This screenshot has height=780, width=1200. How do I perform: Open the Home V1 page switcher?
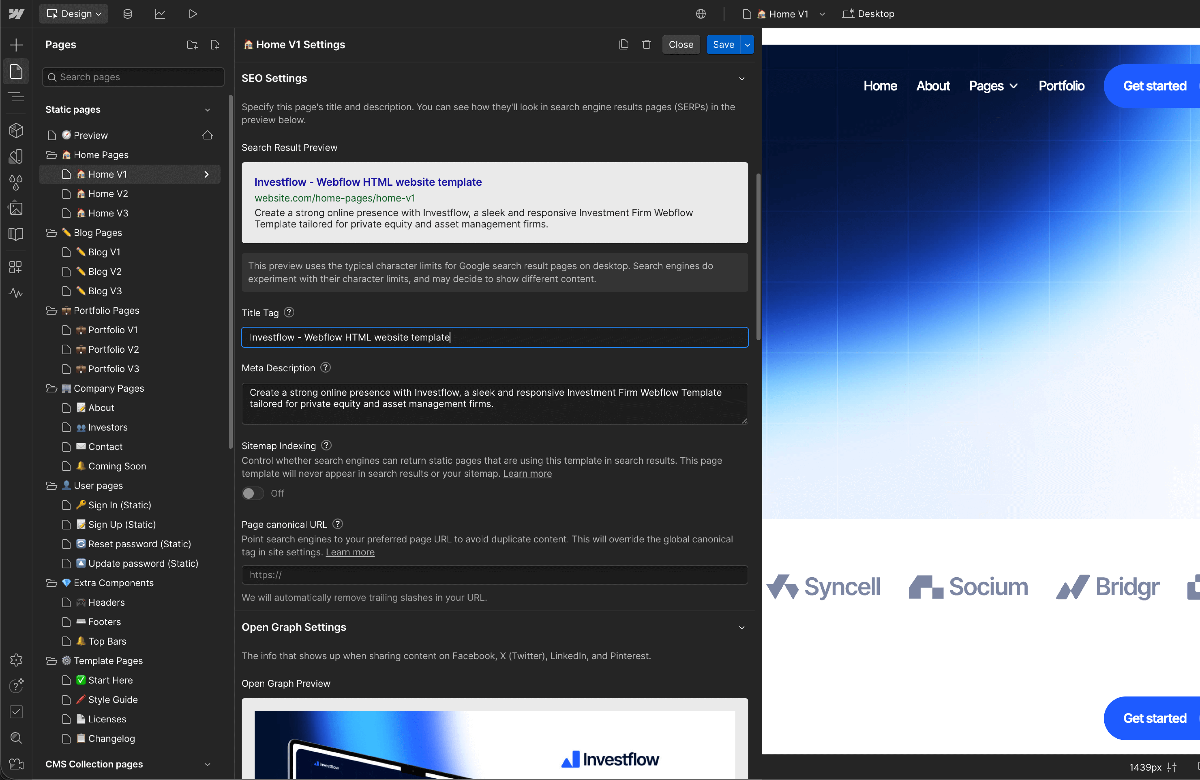pyautogui.click(x=822, y=14)
